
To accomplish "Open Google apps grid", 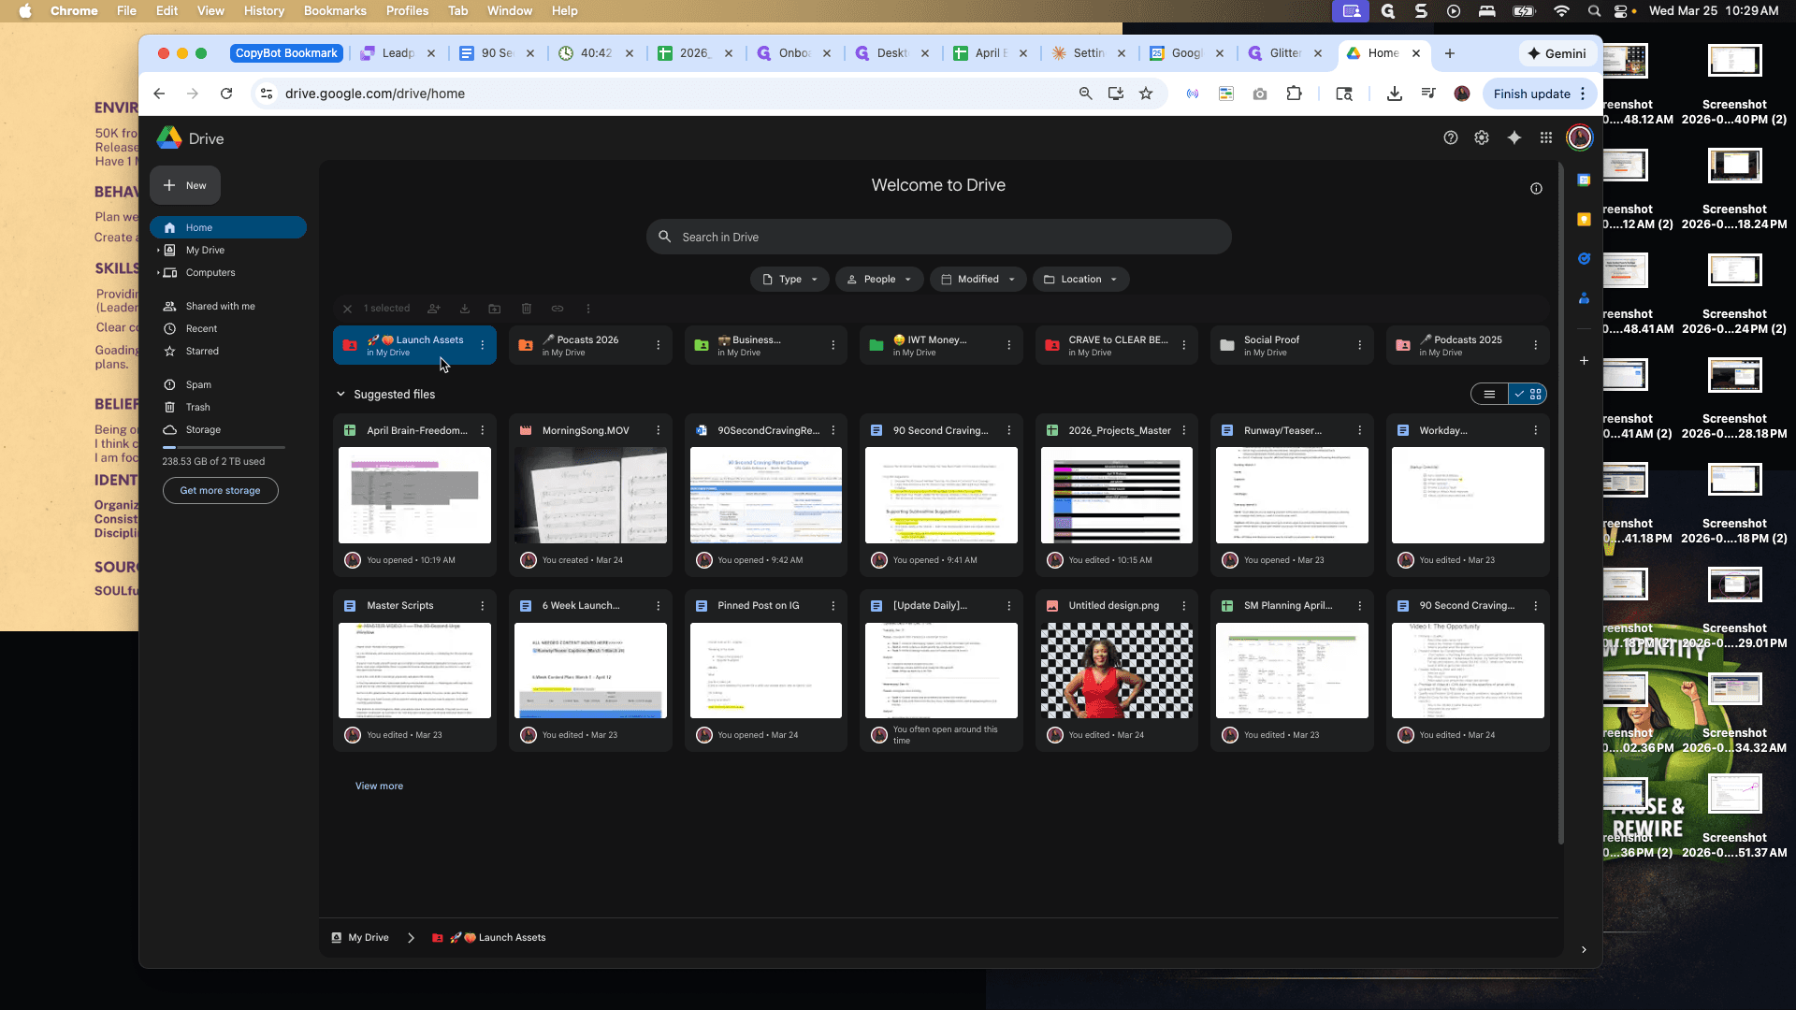I will [1546, 137].
